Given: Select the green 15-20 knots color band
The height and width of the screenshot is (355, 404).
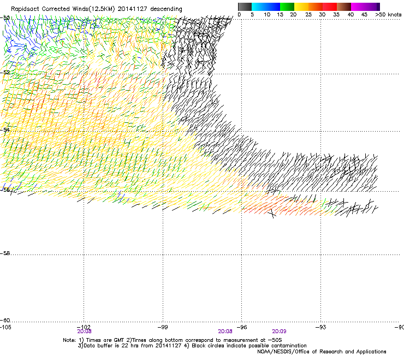Looking at the screenshot, I should pos(287,7).
